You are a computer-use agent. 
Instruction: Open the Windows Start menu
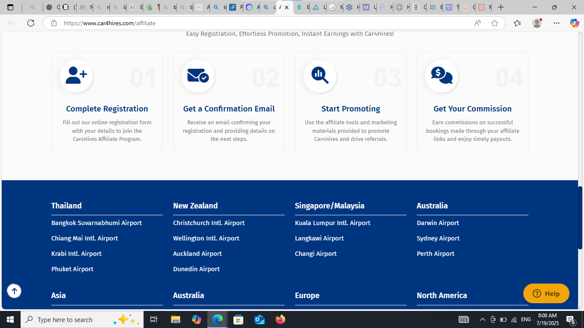(10, 319)
